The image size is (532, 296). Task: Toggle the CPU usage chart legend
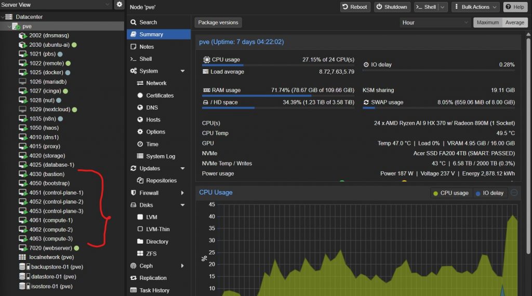[450, 193]
